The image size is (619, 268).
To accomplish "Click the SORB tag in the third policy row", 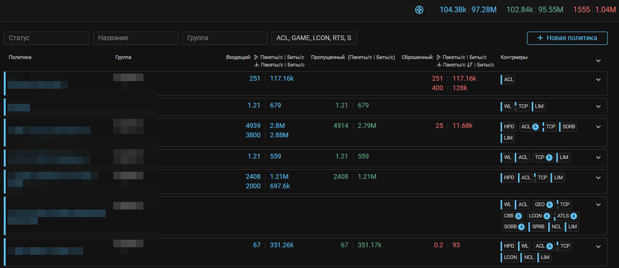I will tap(568, 127).
